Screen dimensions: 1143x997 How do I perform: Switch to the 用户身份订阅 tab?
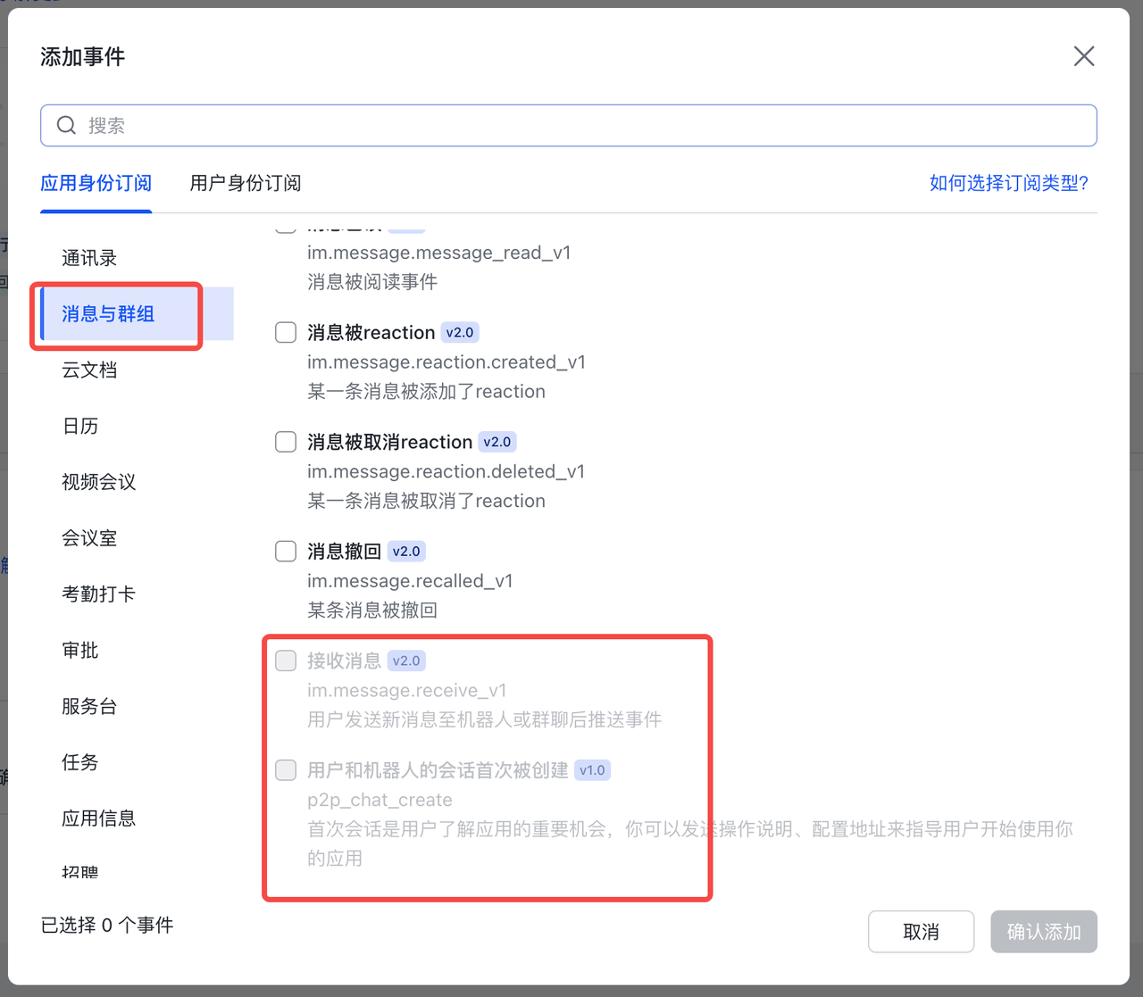pyautogui.click(x=245, y=183)
